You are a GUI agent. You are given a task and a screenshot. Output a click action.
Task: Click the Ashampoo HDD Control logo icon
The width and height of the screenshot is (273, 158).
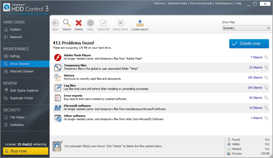7,7
